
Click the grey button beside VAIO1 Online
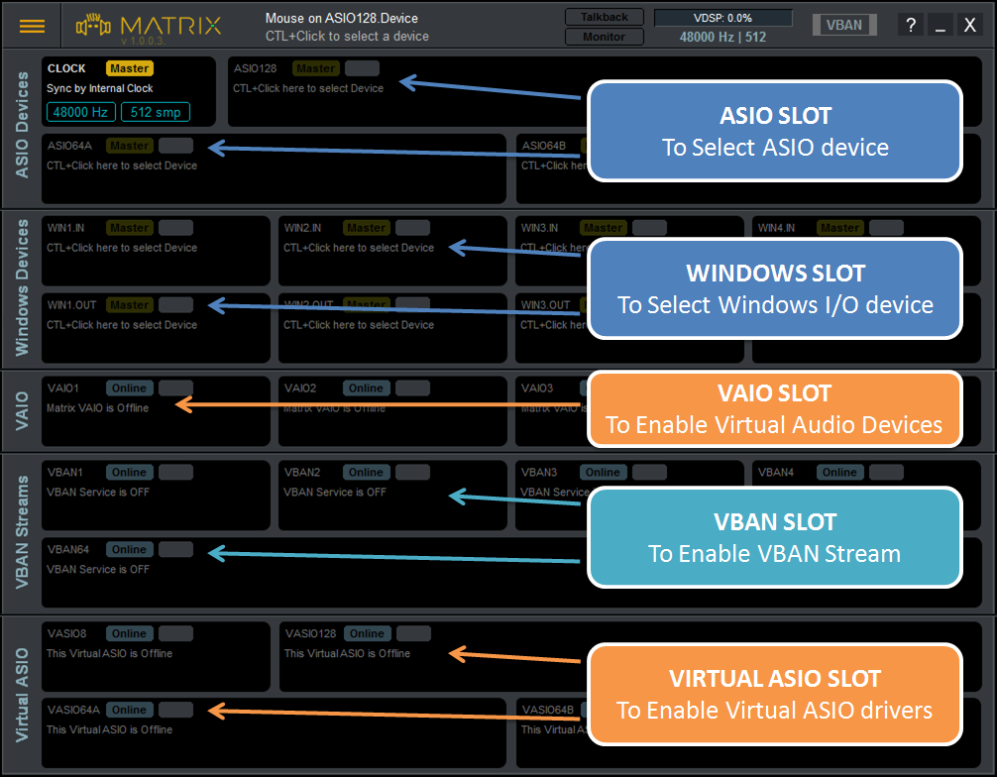(x=176, y=388)
